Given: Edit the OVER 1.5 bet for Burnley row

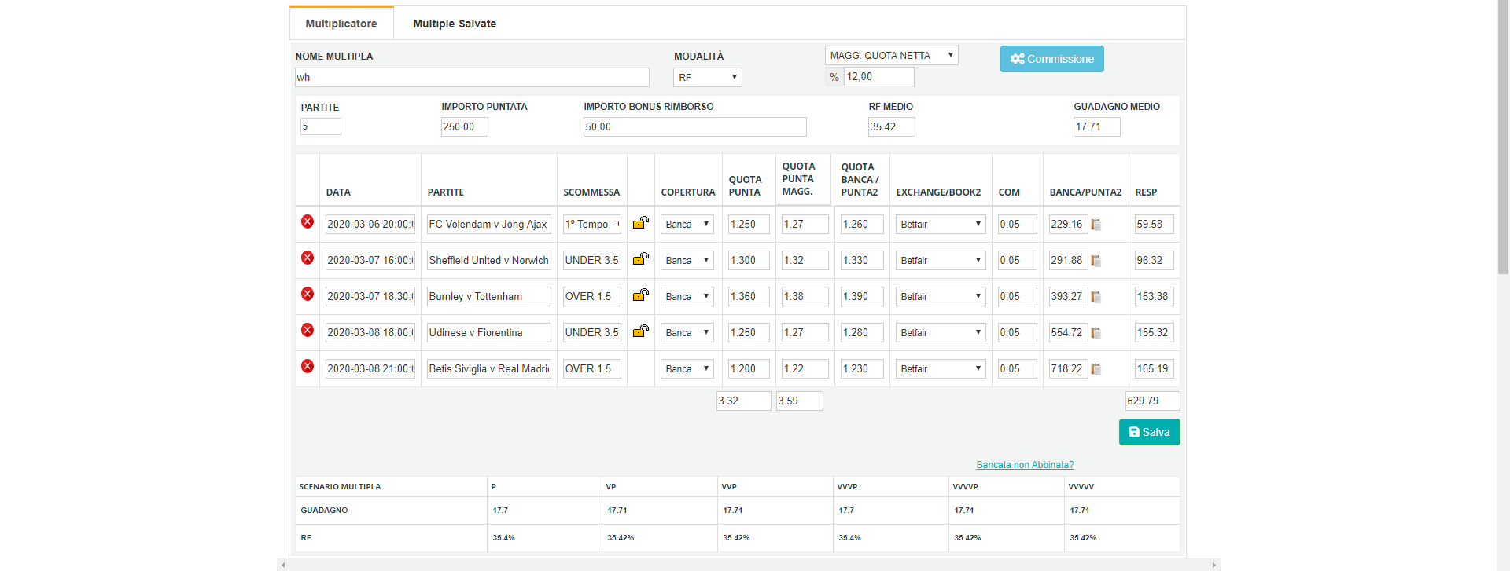Looking at the screenshot, I should (592, 296).
